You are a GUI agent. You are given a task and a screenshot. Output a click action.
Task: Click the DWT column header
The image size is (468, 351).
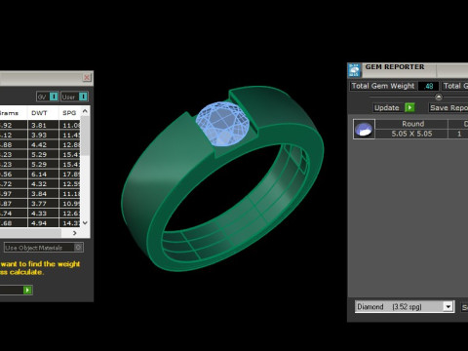pos(39,113)
